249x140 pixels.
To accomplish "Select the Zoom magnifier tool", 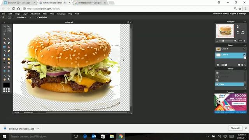I will [x=9, y=79].
